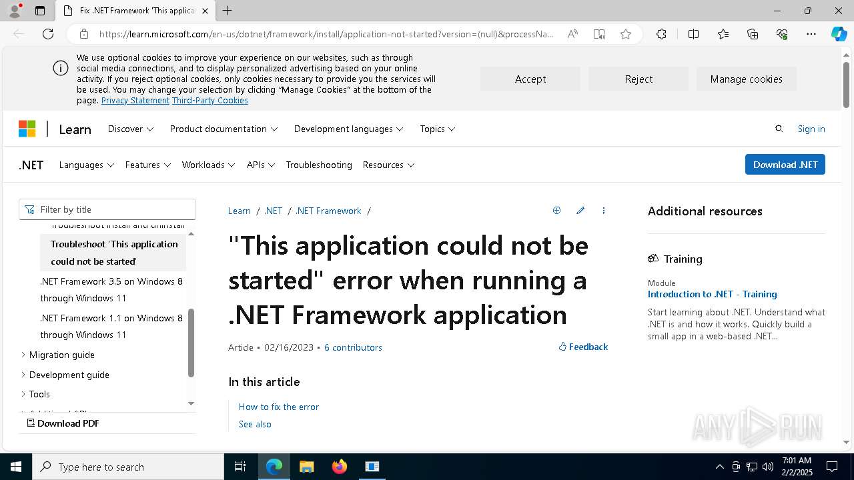This screenshot has width=854, height=480.
Task: Click the Microsoft logo
Action: point(27,129)
